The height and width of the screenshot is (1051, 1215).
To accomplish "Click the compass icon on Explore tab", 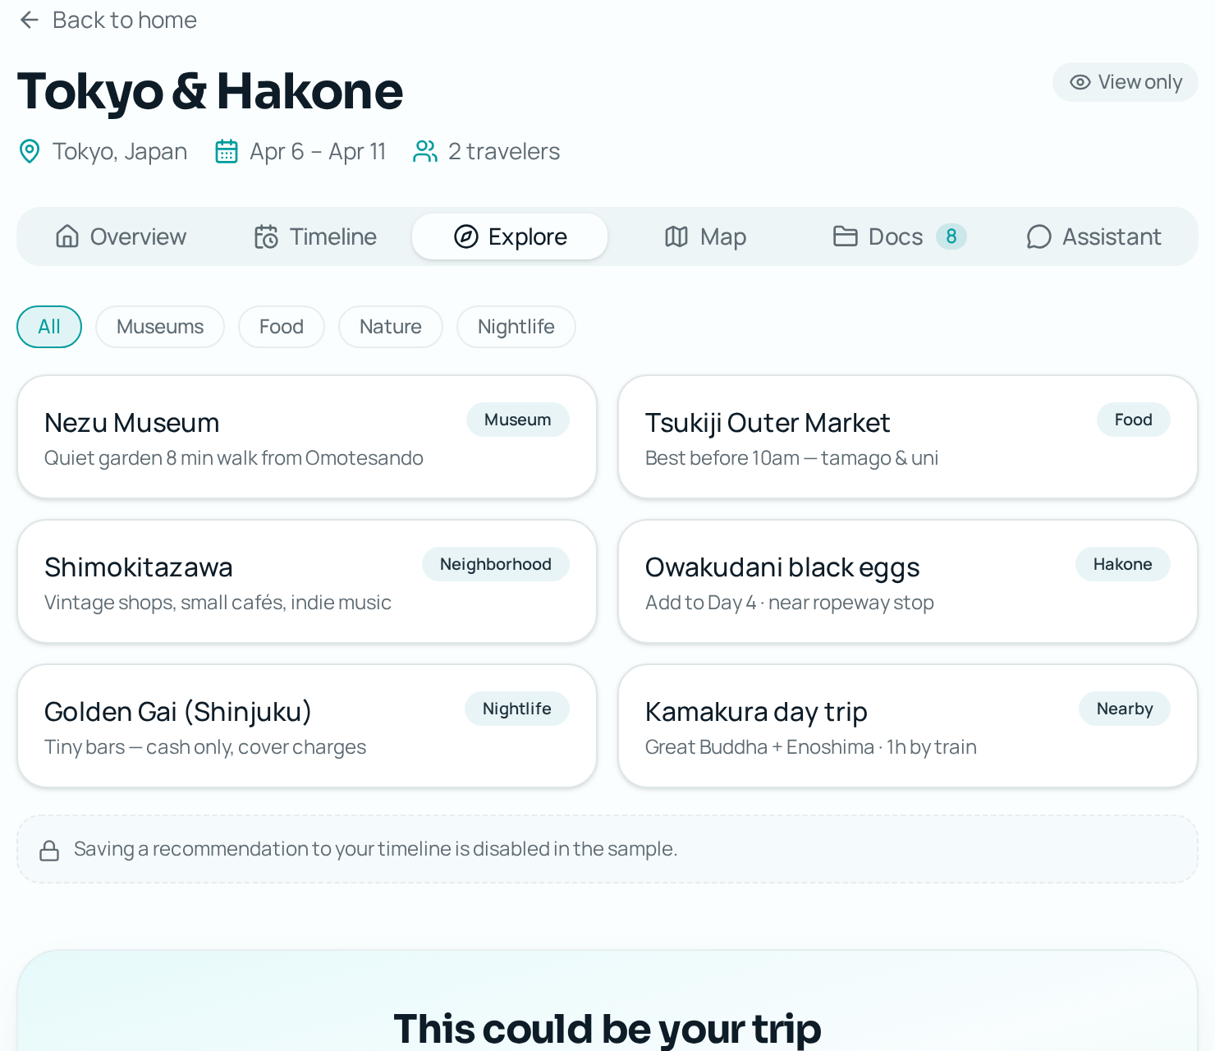I will point(466,236).
